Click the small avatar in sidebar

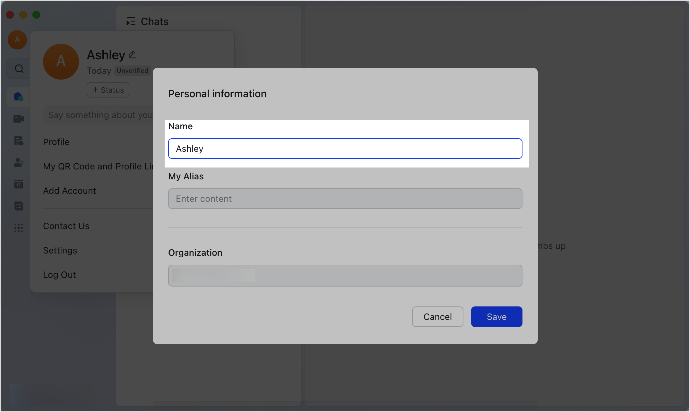[x=17, y=40]
